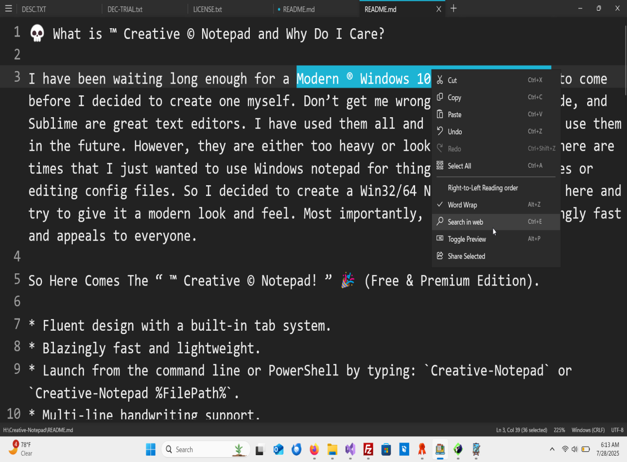
Task: Open the Windows Start menu
Action: [x=151, y=449]
